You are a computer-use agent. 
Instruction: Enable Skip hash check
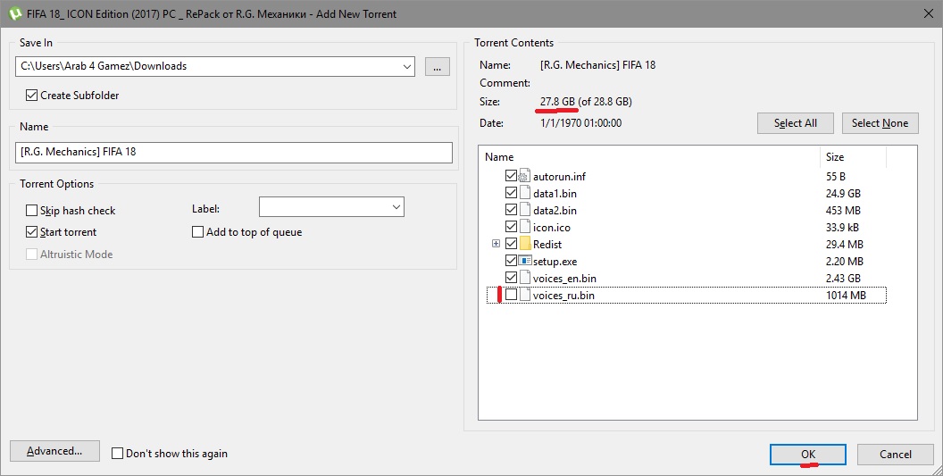32,211
